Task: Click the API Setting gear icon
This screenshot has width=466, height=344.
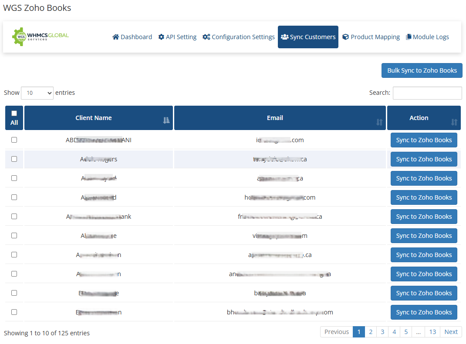Action: 161,37
